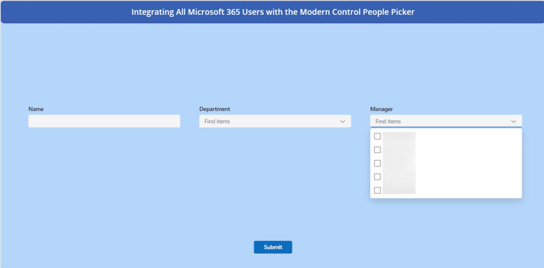Viewport: 544px width, 268px height.
Task: Click the page header title text
Action: 273,12
